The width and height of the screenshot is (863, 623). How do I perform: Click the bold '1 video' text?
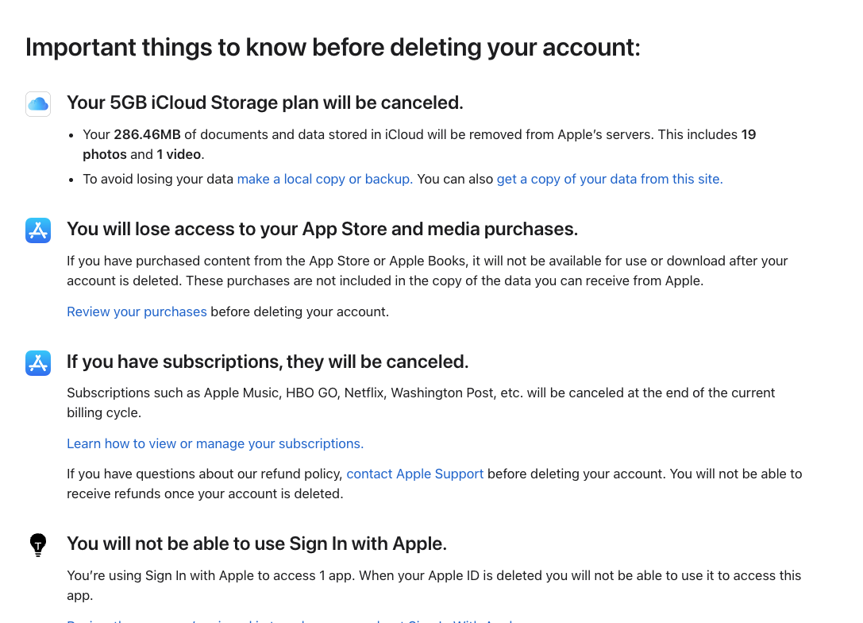[x=179, y=154]
